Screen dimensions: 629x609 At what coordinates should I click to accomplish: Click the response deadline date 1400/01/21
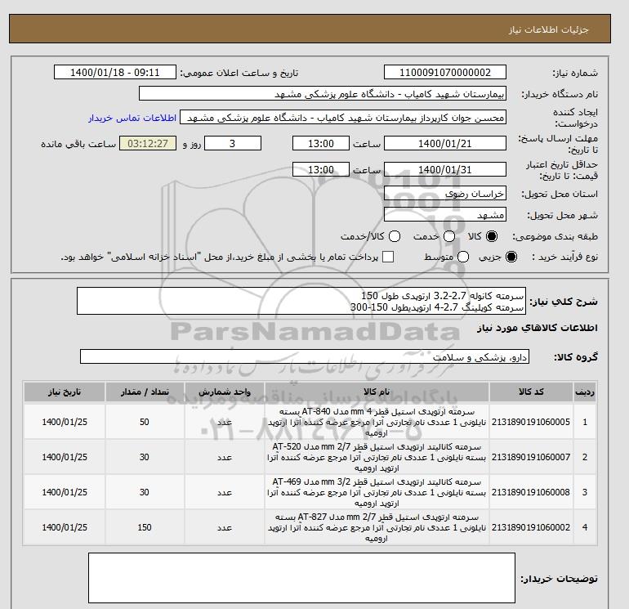pos(445,143)
